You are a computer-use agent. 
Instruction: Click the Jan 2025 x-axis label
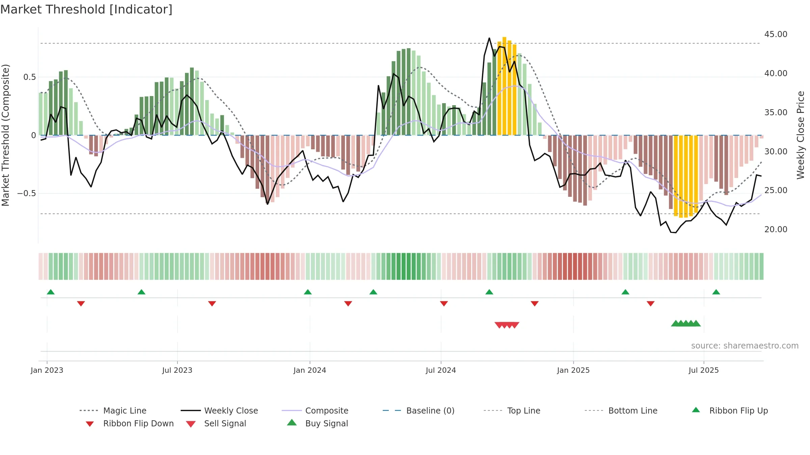(x=573, y=370)
